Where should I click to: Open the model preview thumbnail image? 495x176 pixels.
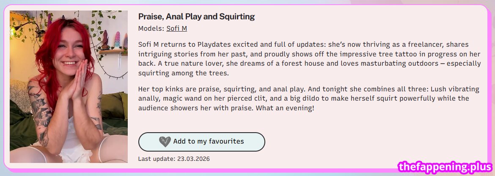69,87
